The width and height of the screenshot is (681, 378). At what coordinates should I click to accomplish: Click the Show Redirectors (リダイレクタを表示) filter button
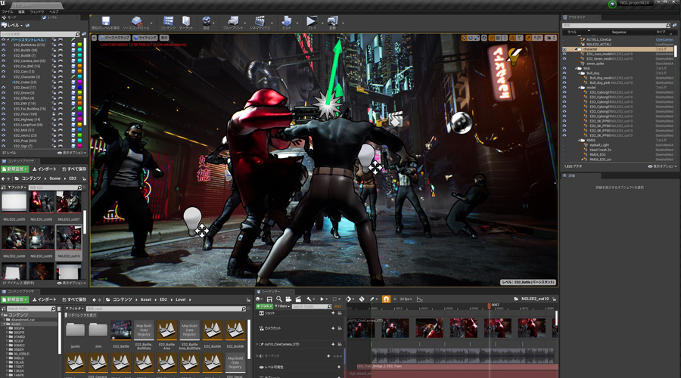pos(81,315)
